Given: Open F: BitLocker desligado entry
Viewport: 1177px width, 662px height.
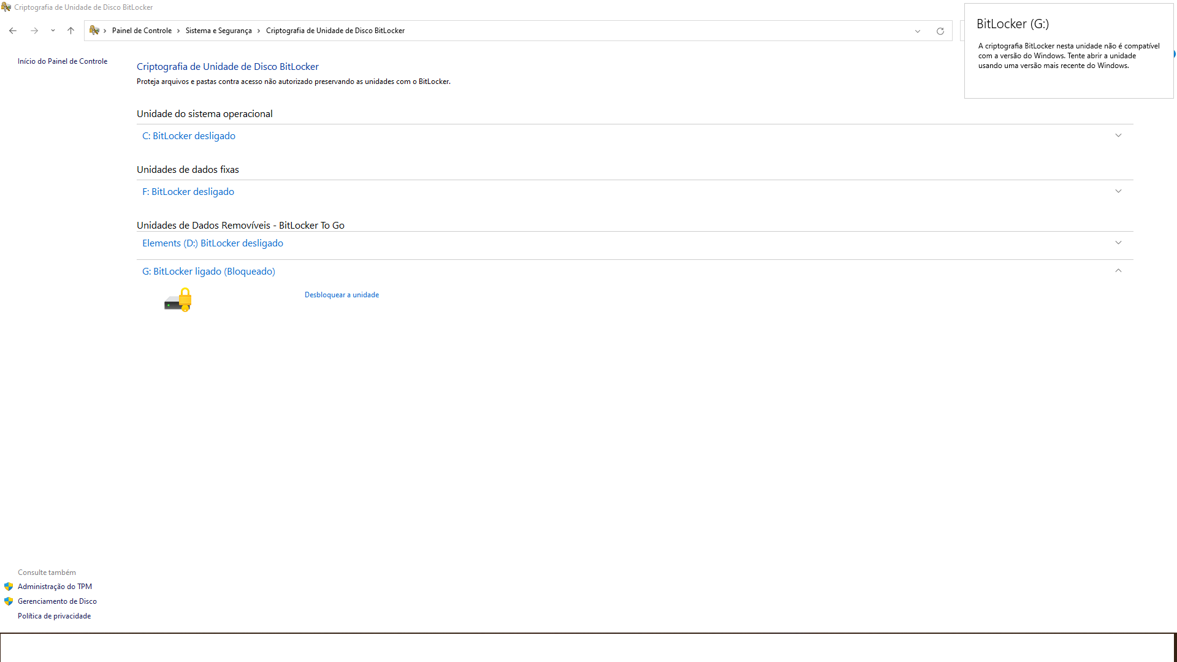Looking at the screenshot, I should coord(188,192).
